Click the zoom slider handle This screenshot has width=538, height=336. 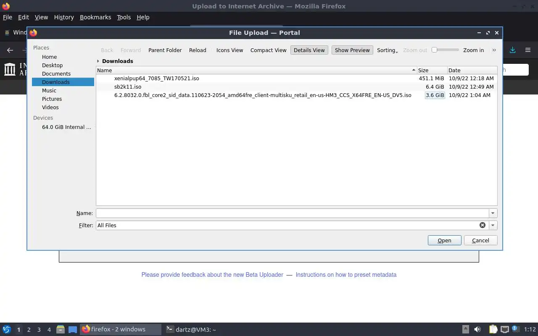(x=435, y=50)
